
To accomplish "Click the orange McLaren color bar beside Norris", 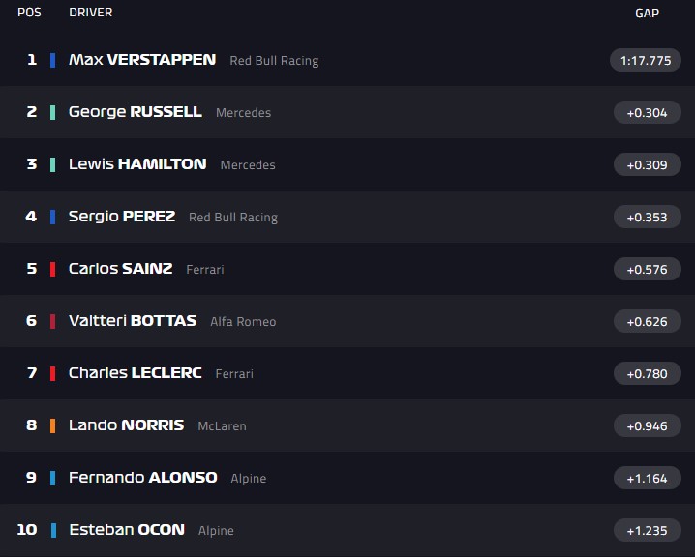I will pyautogui.click(x=52, y=425).
